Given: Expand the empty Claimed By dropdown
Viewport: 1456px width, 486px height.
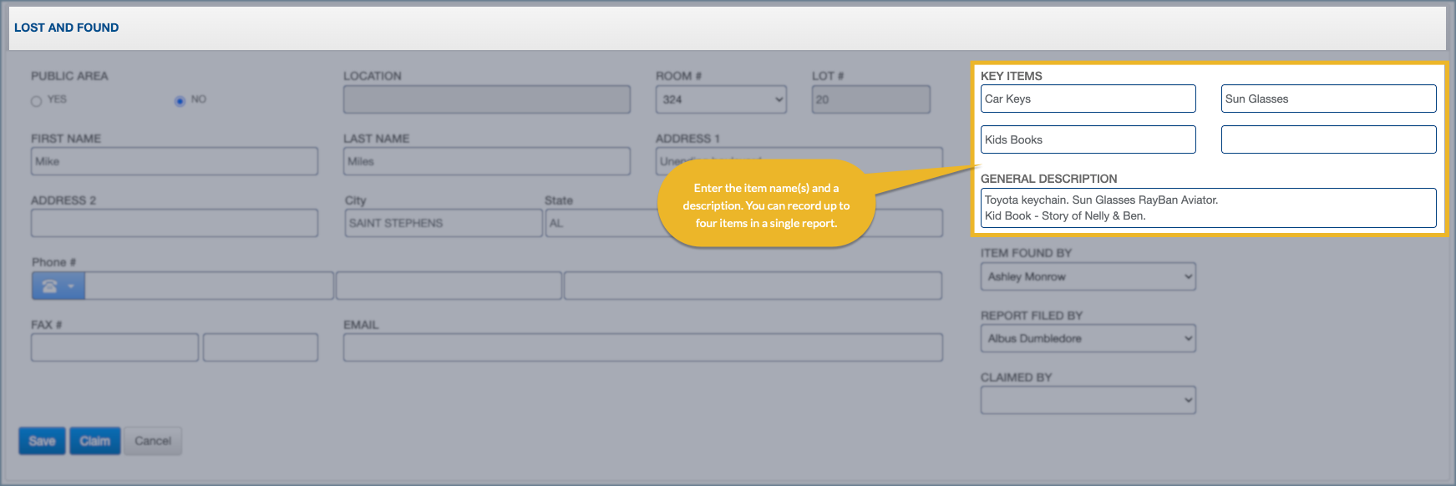Looking at the screenshot, I should (1087, 400).
